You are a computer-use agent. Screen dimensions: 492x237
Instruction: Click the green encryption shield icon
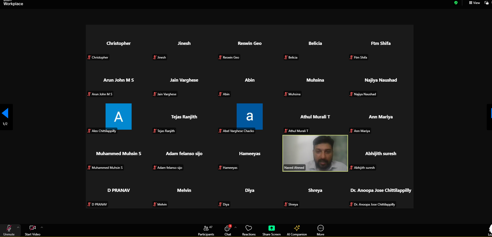click(456, 3)
